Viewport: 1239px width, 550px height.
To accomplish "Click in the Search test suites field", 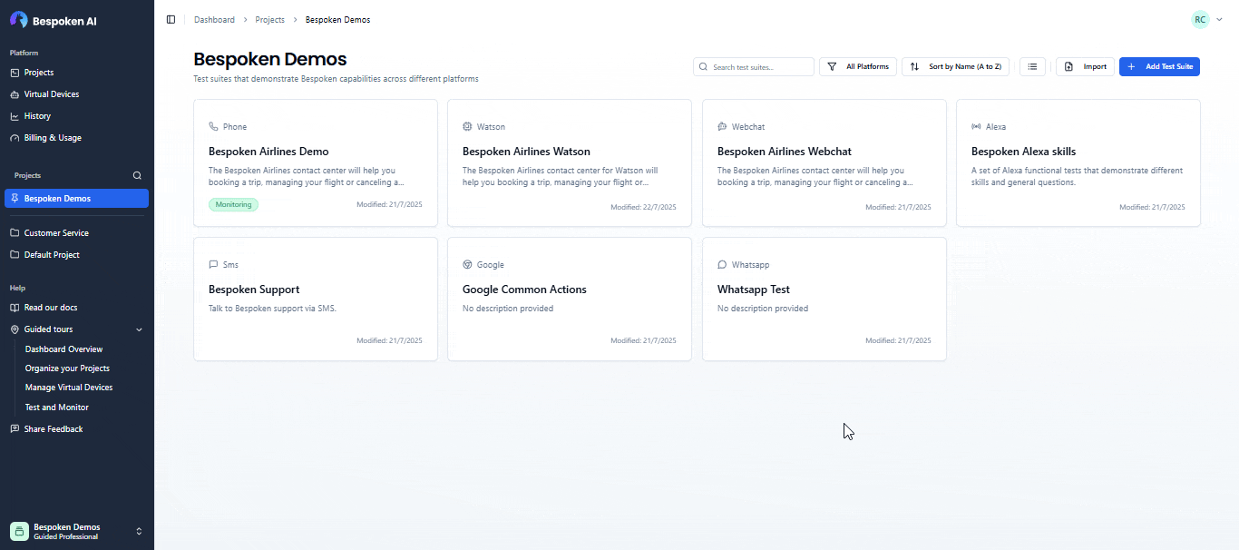I will click(754, 66).
